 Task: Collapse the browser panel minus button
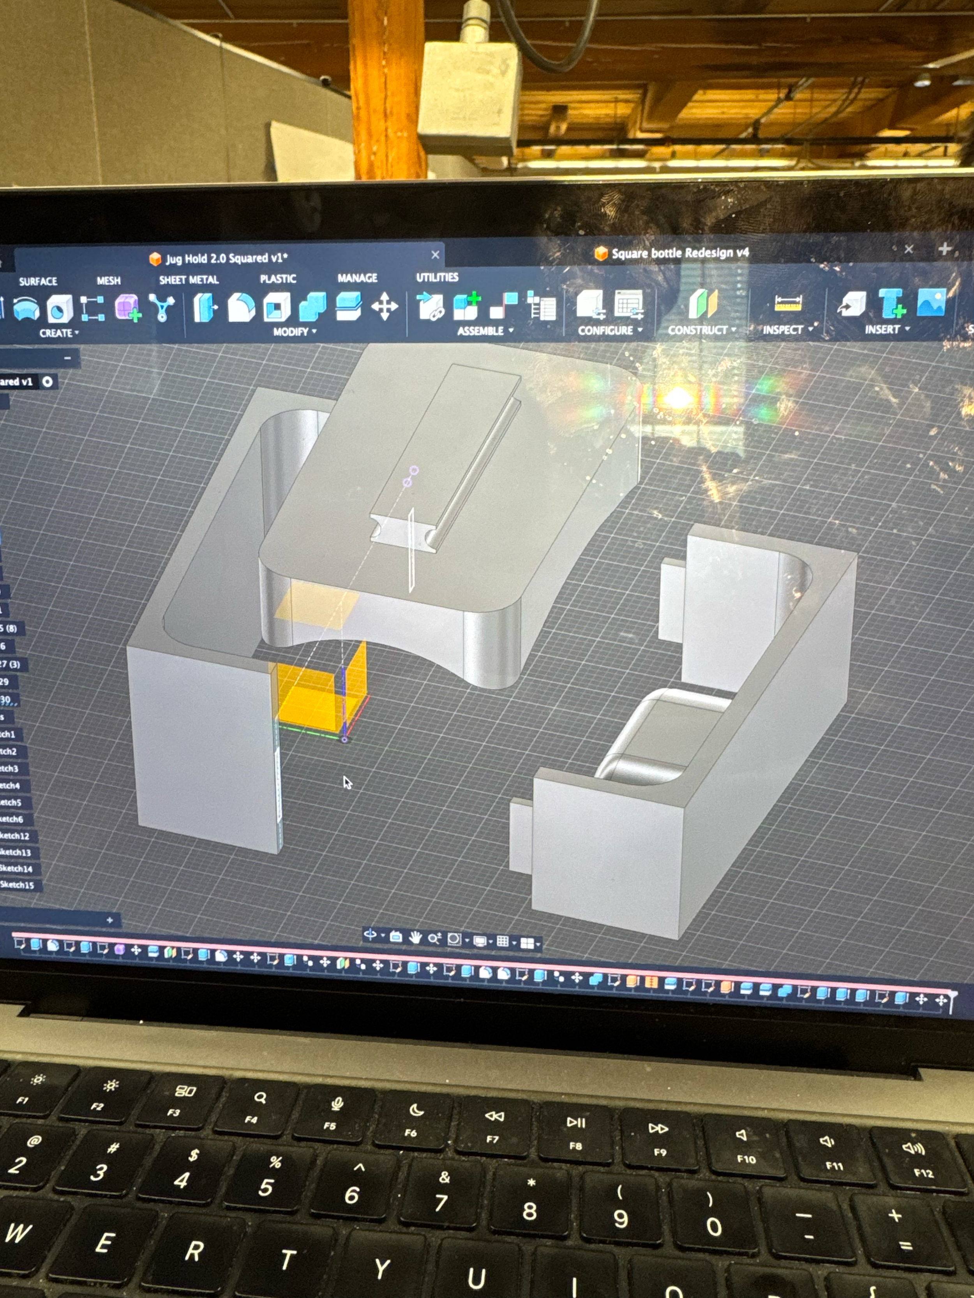67,358
